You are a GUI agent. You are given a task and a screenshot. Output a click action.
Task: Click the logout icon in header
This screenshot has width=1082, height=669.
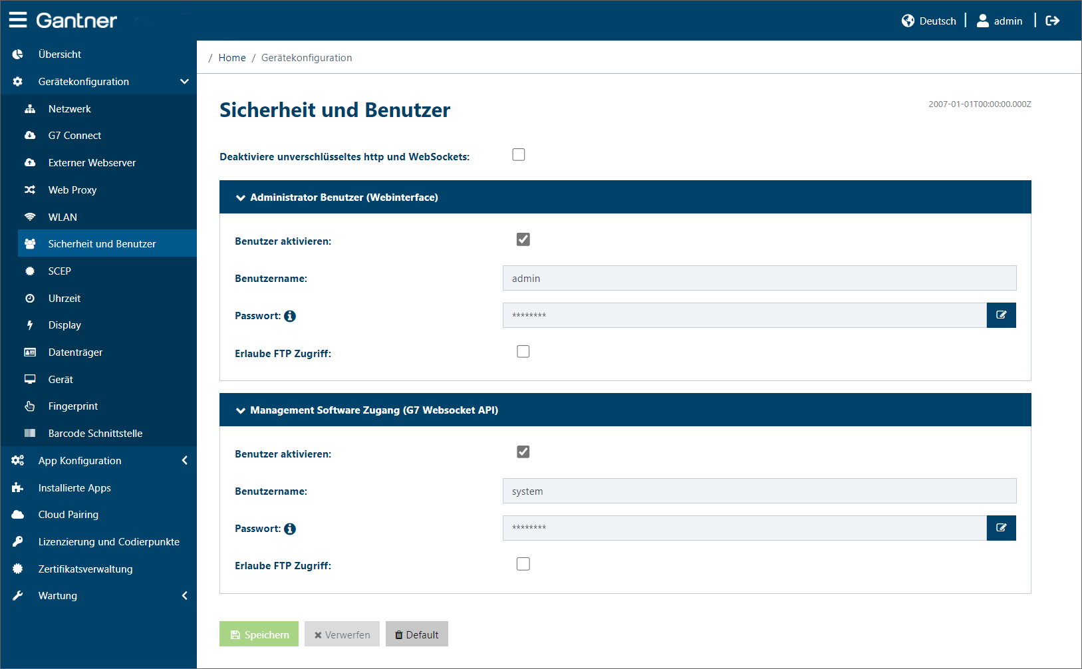1053,21
